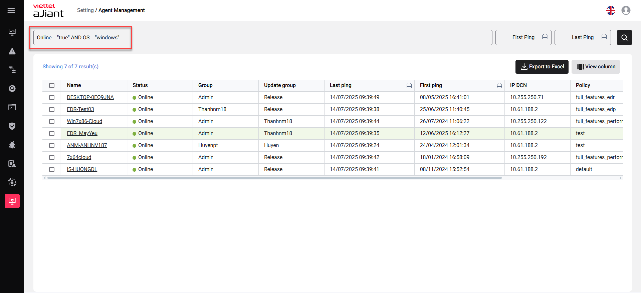
Task: Open the hamburger menu in sidebar
Action: tap(11, 10)
